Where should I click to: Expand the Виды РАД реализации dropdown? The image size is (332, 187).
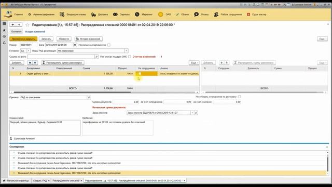tap(126, 51)
